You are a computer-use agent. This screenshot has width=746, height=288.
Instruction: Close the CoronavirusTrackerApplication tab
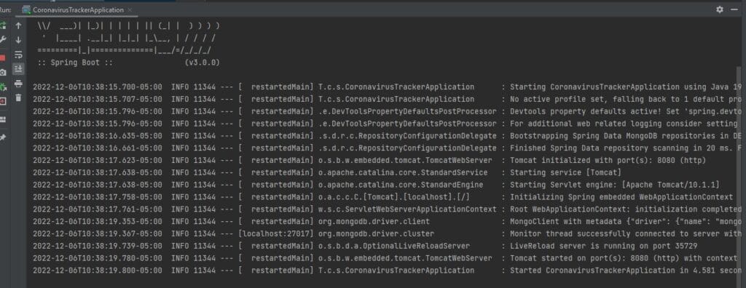pyautogui.click(x=130, y=9)
